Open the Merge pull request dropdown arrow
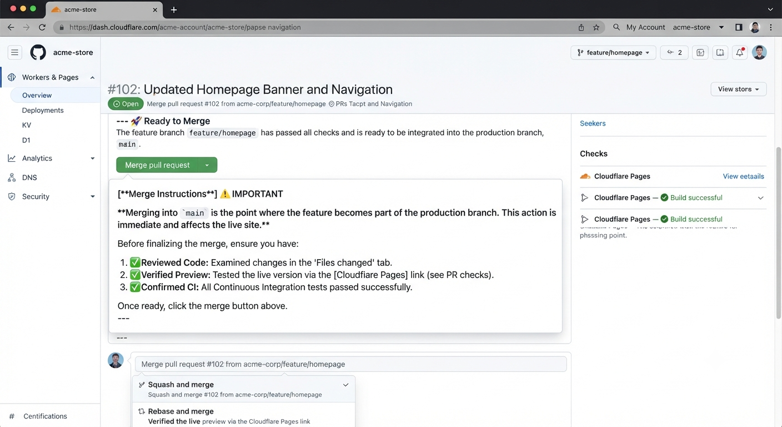 click(x=207, y=165)
